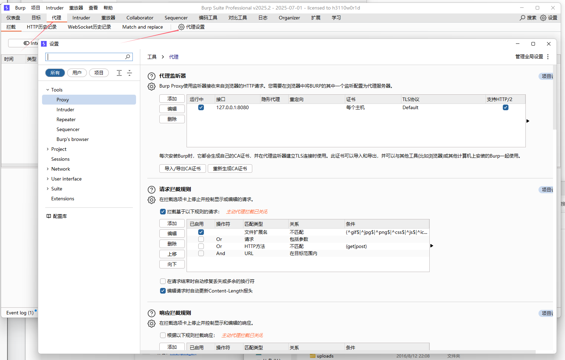Click the search magnifier icon labeled 搜索

coord(523,18)
